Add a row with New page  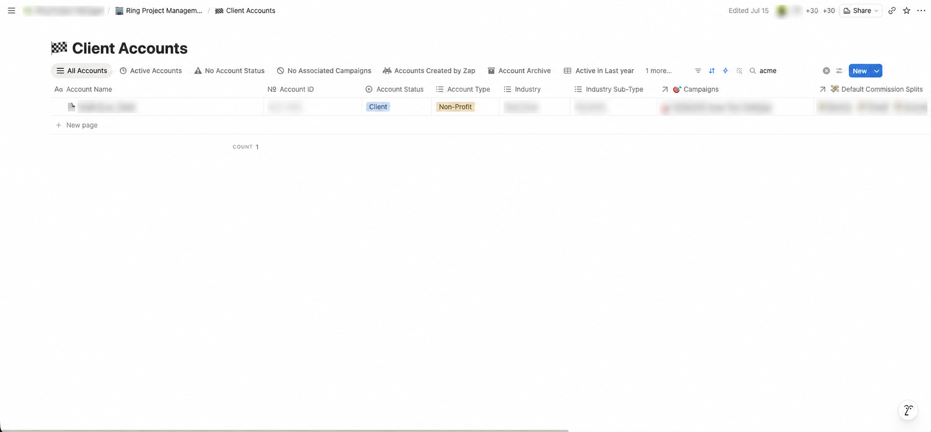[x=77, y=125]
